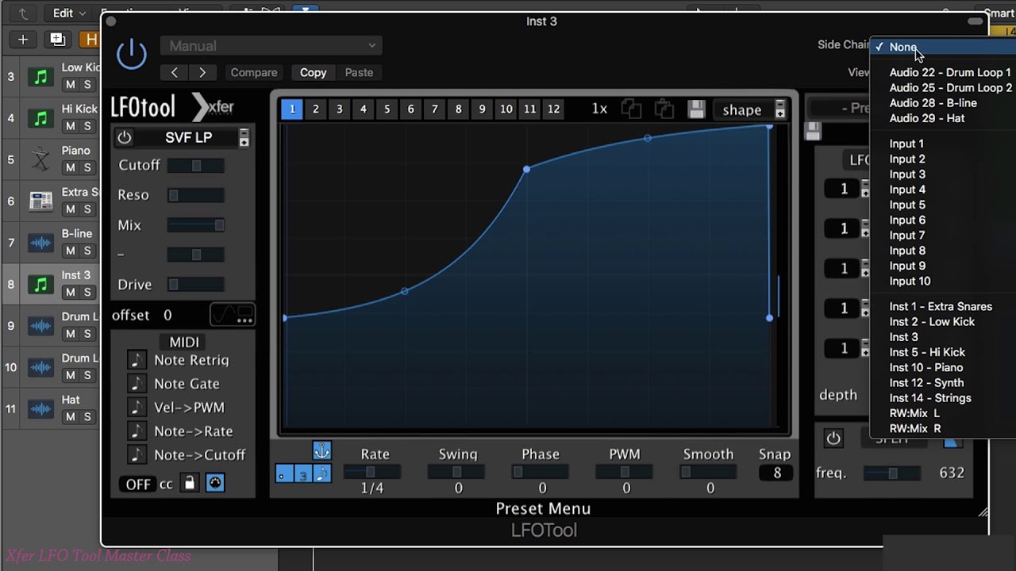Click the Extra Snares drum machine icon
The width and height of the screenshot is (1016, 571).
pyautogui.click(x=40, y=201)
